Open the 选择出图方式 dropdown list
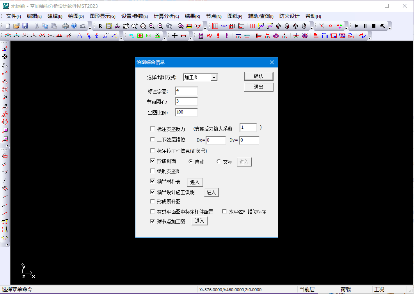Viewport: 414px width, 294px height. (x=213, y=78)
